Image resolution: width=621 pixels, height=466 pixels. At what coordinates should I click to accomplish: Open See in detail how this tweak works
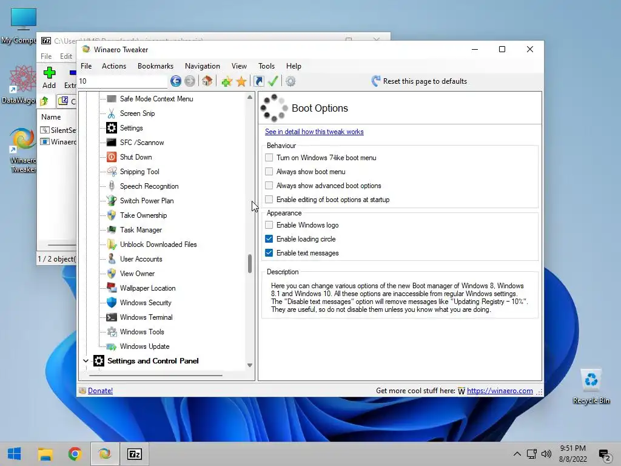click(315, 132)
